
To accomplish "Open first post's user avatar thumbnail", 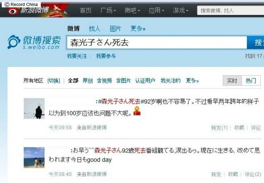I will pos(34,109).
